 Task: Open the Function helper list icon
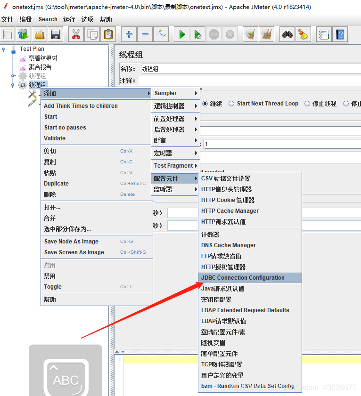pyautogui.click(x=324, y=34)
